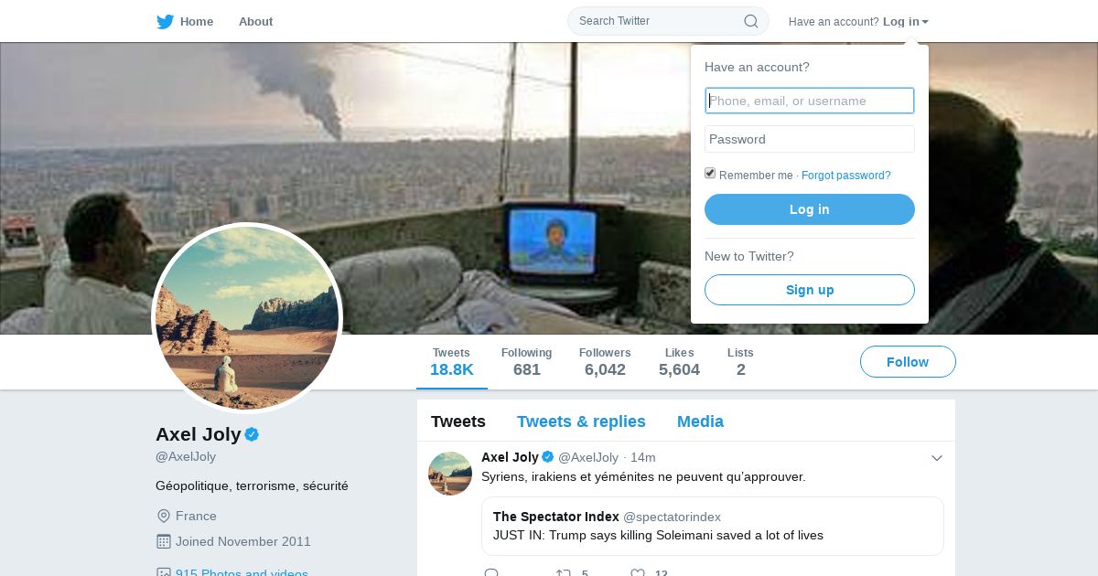Toggle the Remember me checkbox
The image size is (1098, 576).
pos(710,174)
